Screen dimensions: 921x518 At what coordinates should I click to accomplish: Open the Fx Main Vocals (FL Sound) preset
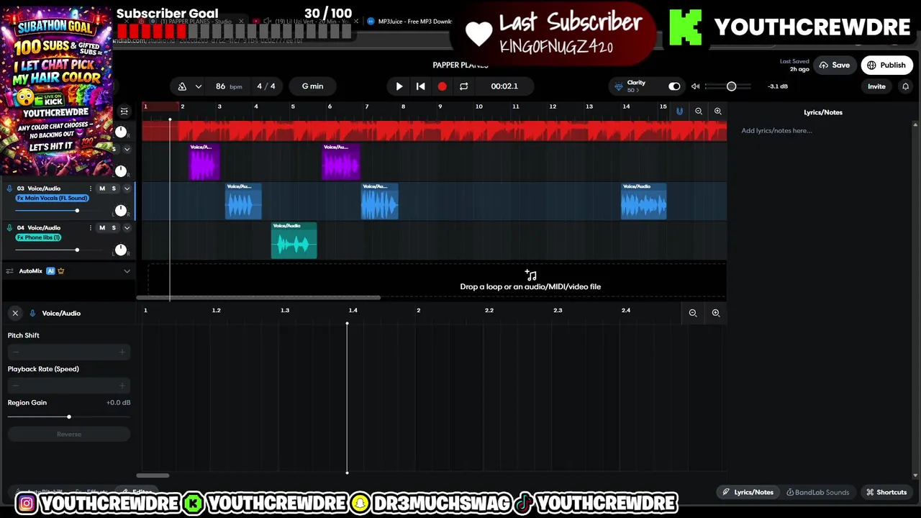point(52,198)
